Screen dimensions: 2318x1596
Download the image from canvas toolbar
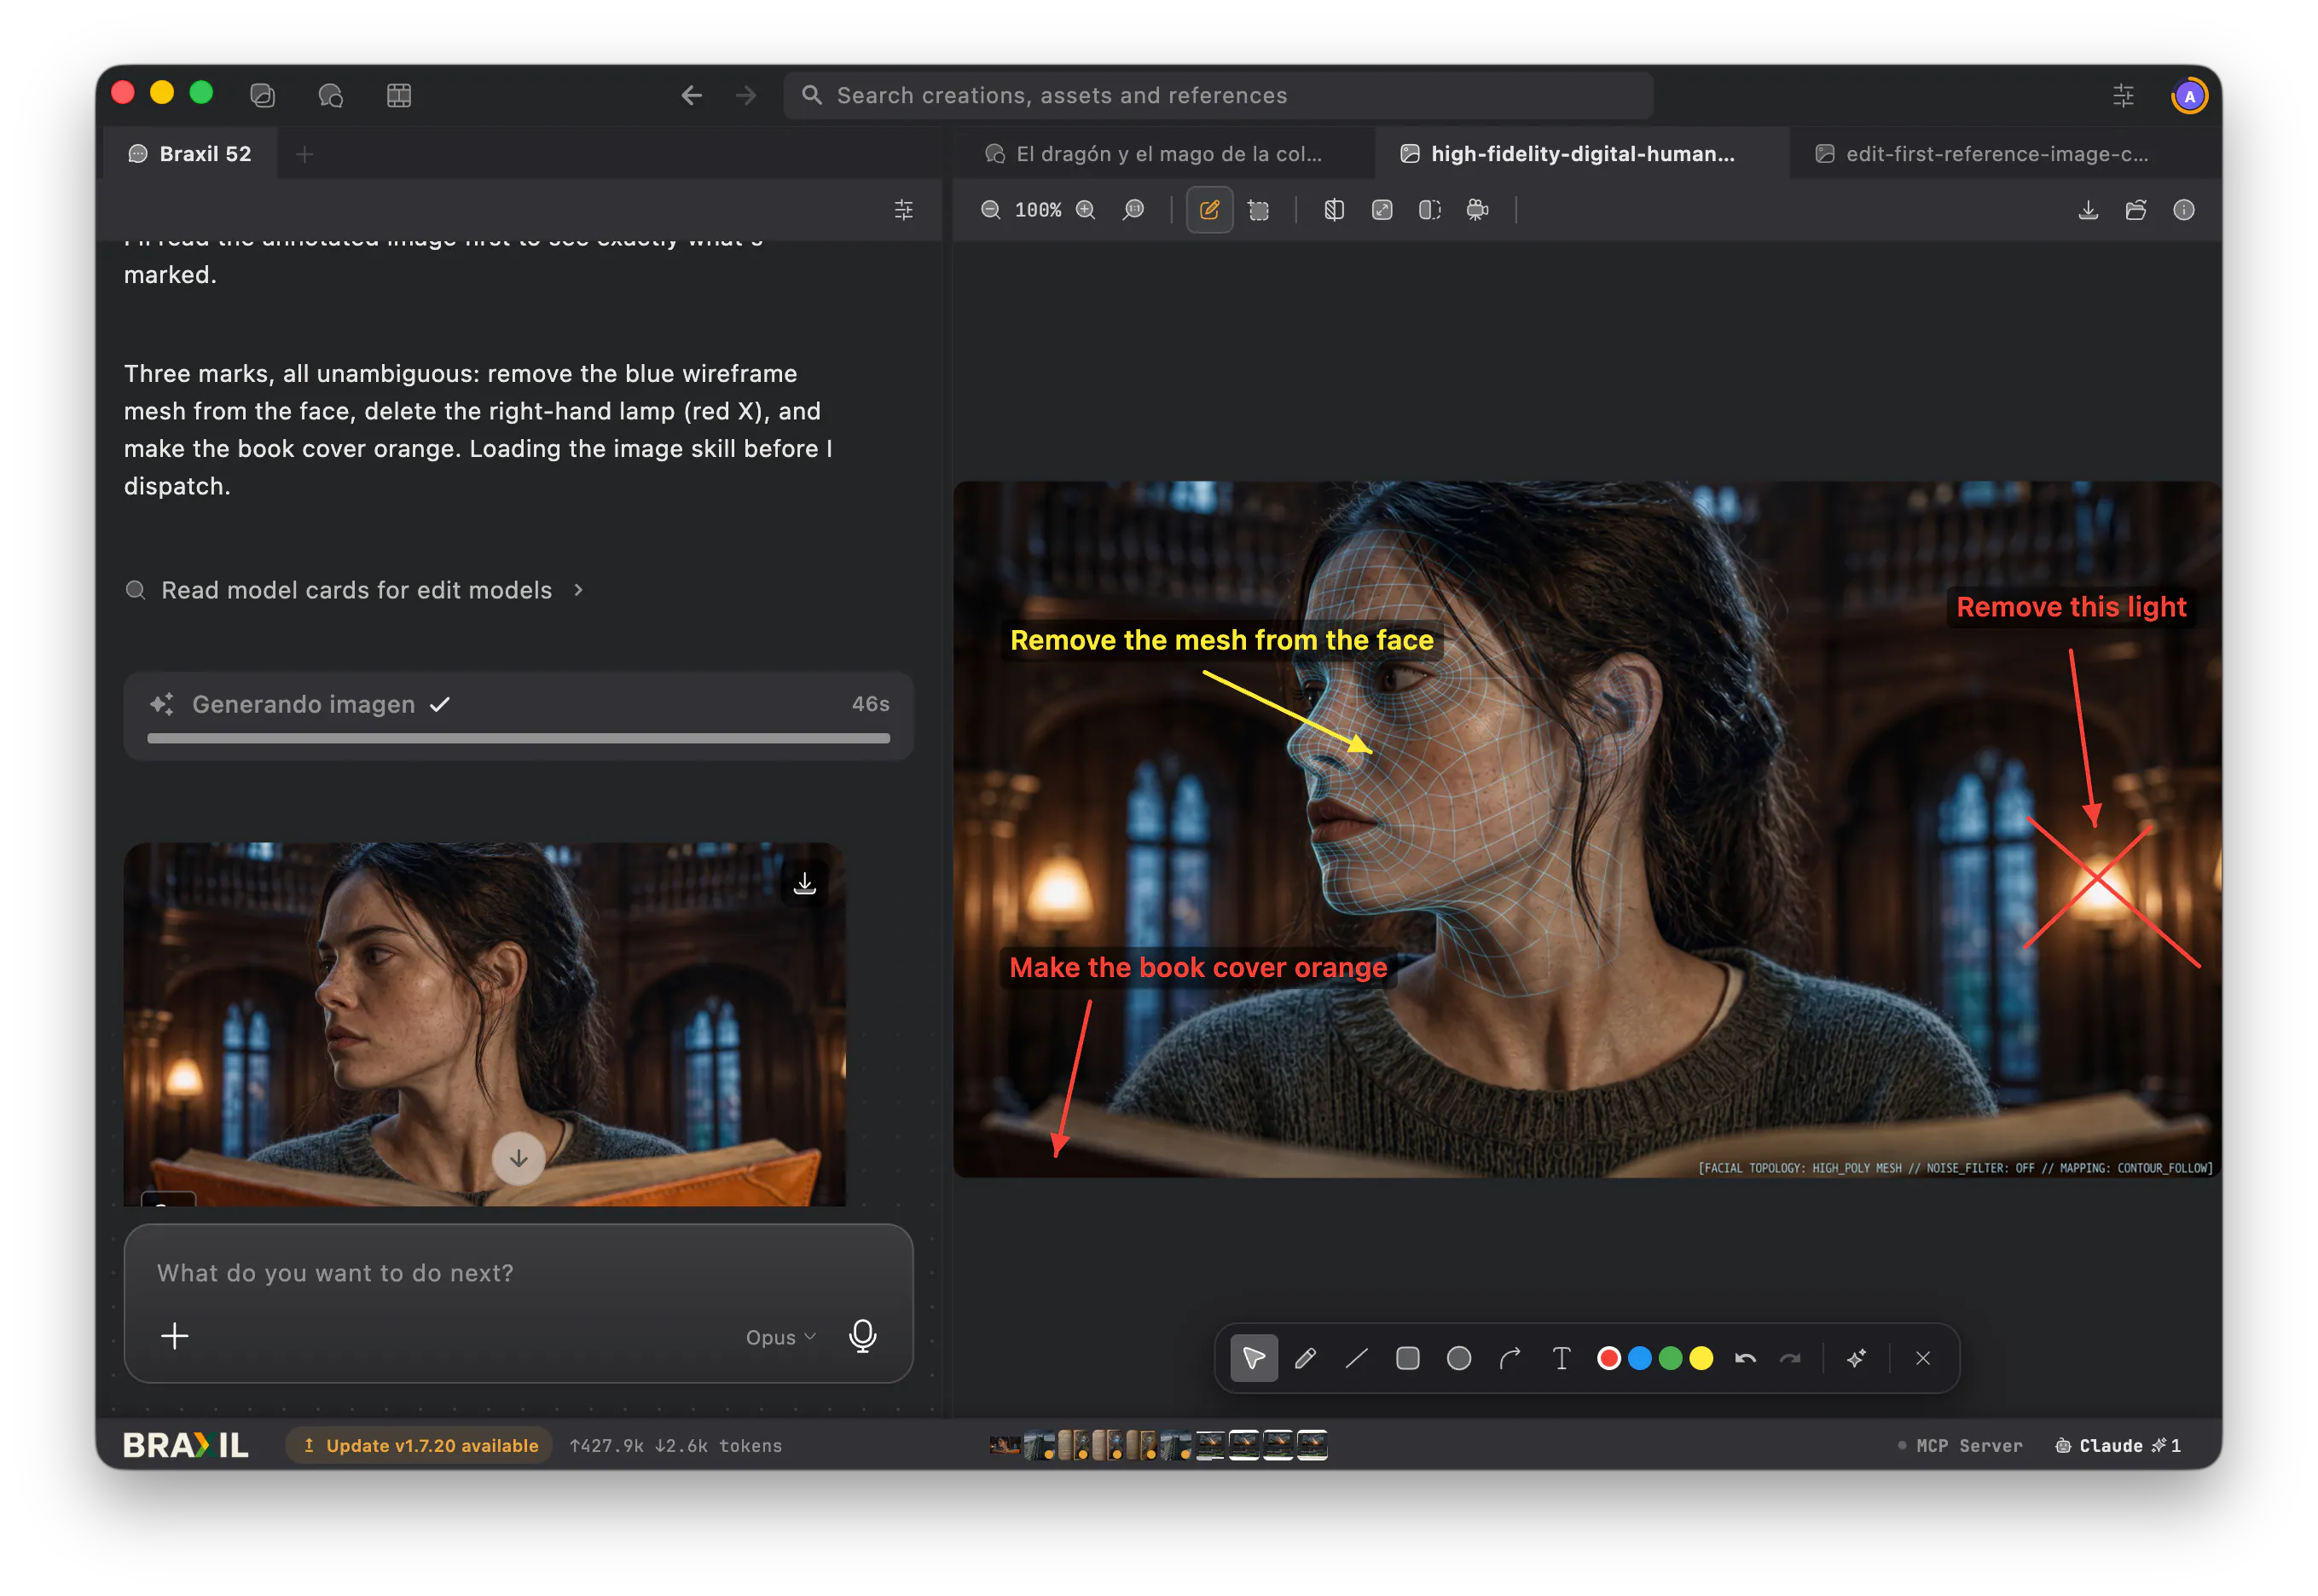click(x=2087, y=210)
